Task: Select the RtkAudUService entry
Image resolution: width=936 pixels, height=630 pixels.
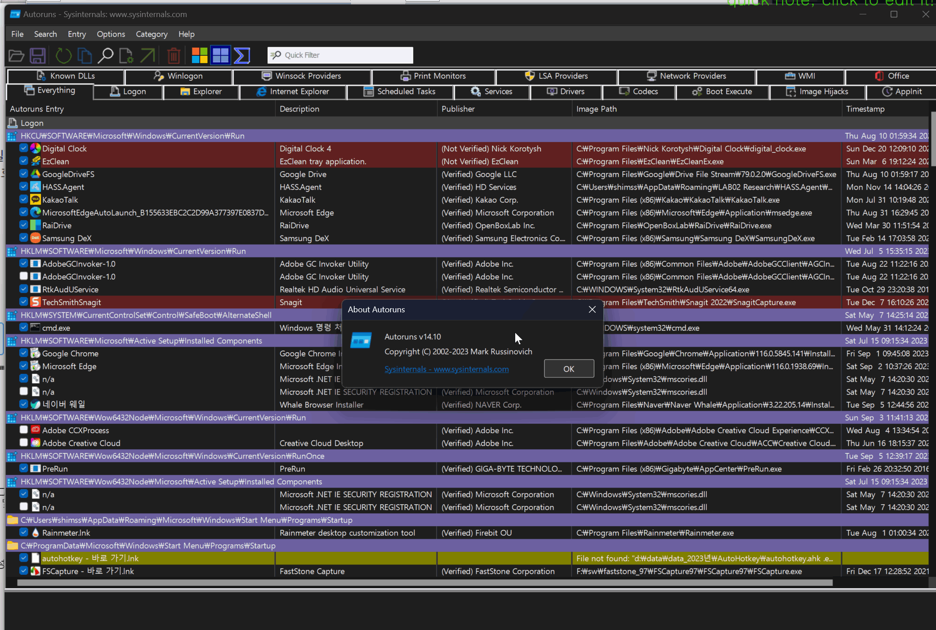Action: coord(70,289)
